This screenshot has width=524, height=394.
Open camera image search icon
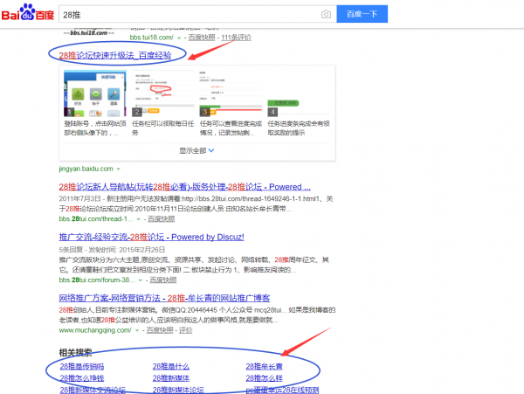point(326,14)
